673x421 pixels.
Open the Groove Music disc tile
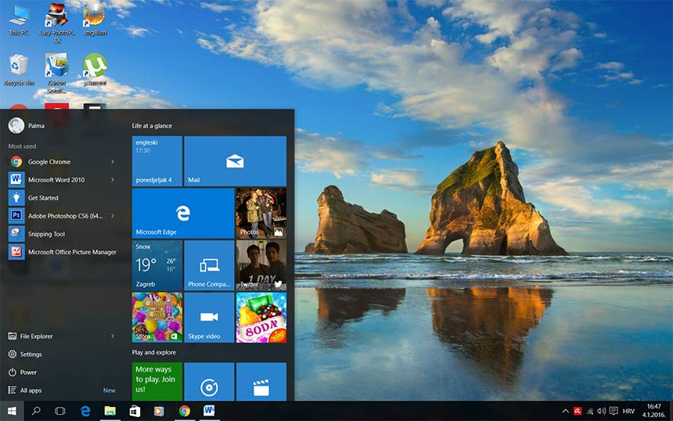(x=209, y=382)
